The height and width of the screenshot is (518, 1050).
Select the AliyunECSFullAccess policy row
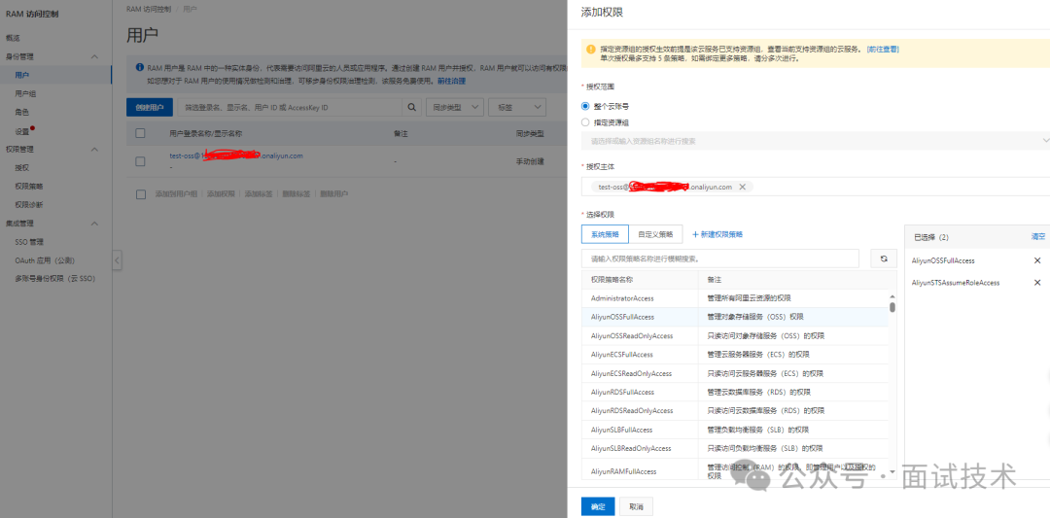(735, 354)
